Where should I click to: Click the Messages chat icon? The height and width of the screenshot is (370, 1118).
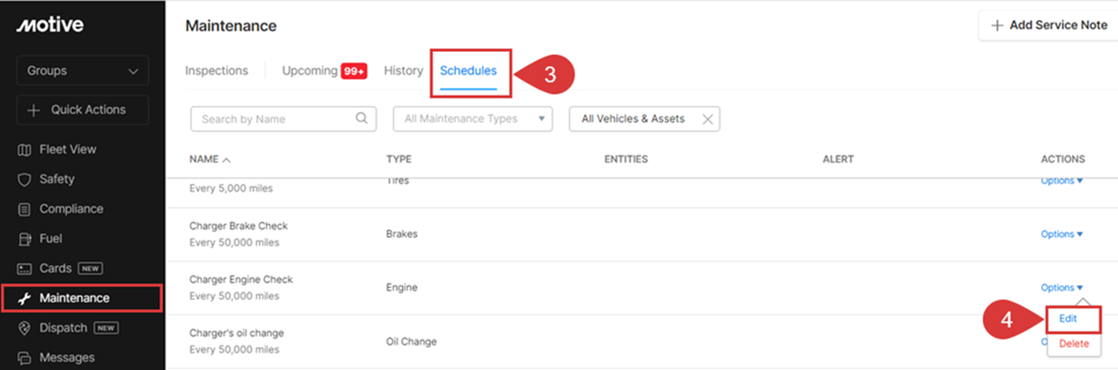click(x=24, y=357)
